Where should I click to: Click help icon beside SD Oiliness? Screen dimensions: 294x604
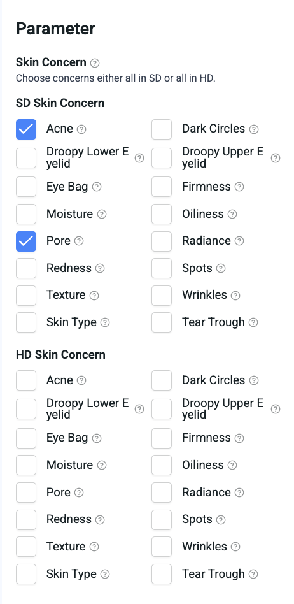[232, 214]
